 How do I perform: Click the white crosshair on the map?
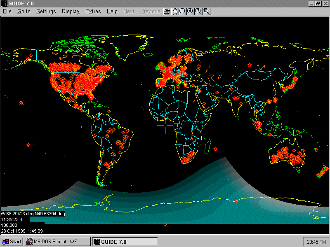[165, 125]
